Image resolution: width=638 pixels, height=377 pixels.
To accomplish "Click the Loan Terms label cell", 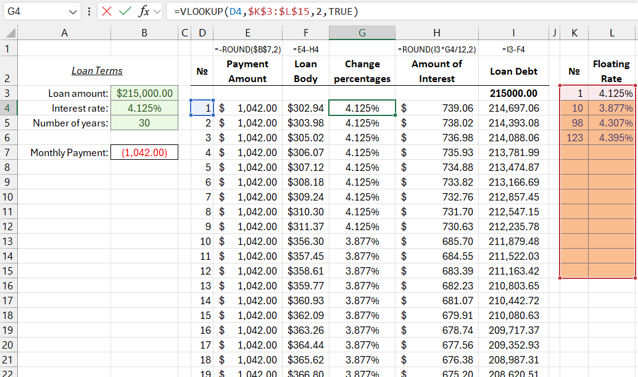I will point(96,70).
